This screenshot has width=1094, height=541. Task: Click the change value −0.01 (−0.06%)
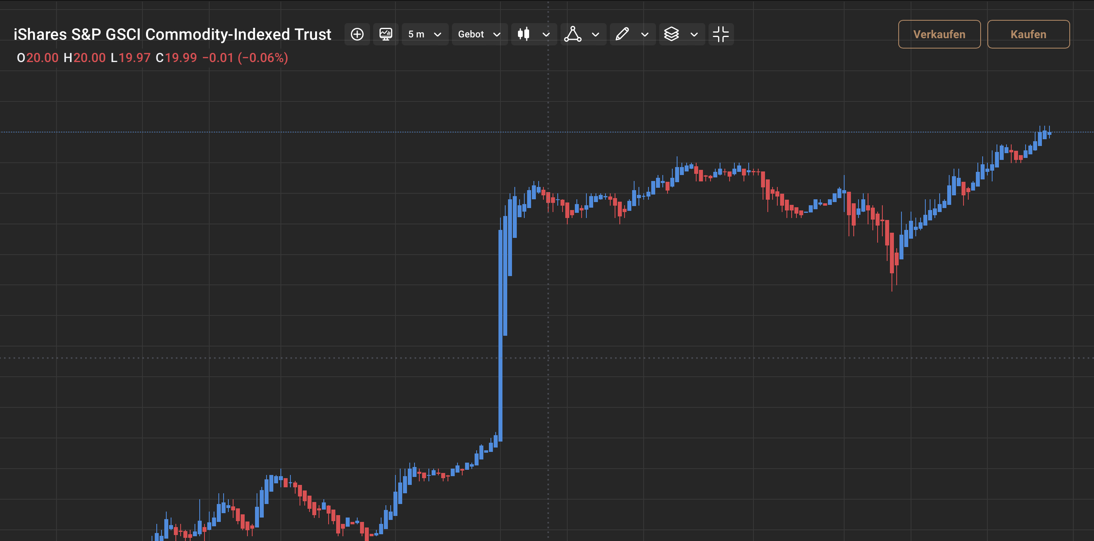[245, 58]
